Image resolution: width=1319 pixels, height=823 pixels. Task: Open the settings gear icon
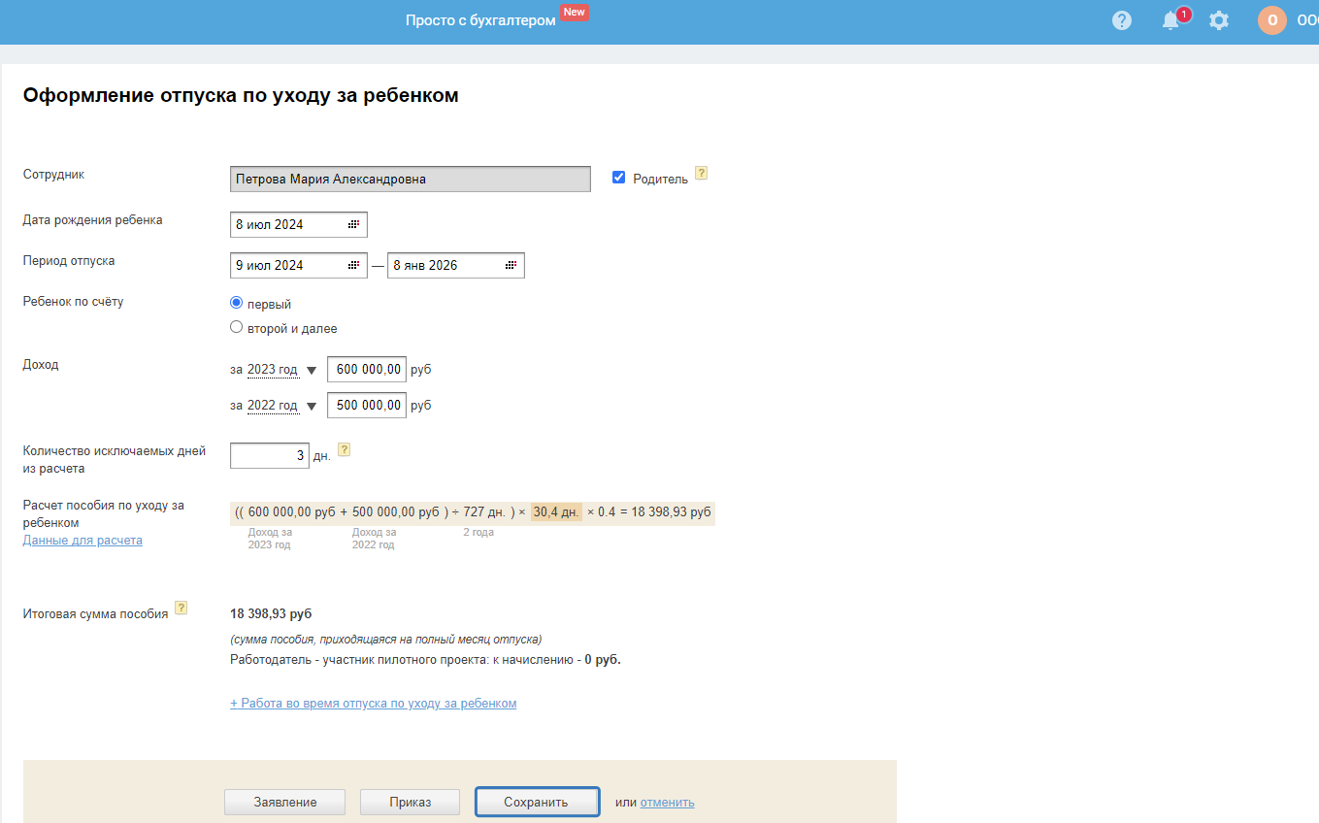pyautogui.click(x=1219, y=20)
